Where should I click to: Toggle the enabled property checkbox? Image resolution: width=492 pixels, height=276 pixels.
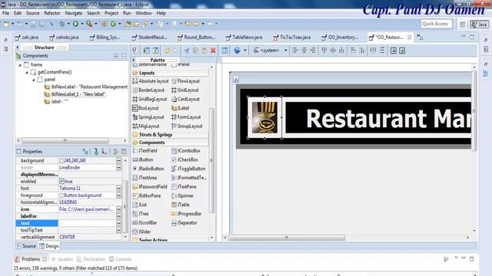pos(61,181)
